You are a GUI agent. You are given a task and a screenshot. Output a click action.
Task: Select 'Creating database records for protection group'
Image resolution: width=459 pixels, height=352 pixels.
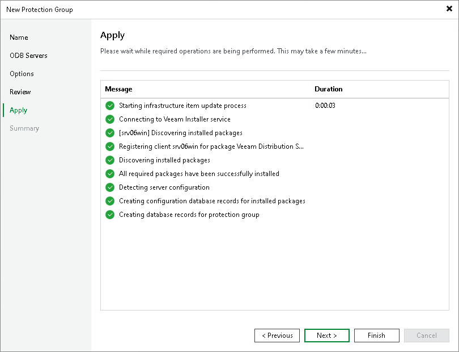[x=189, y=215]
